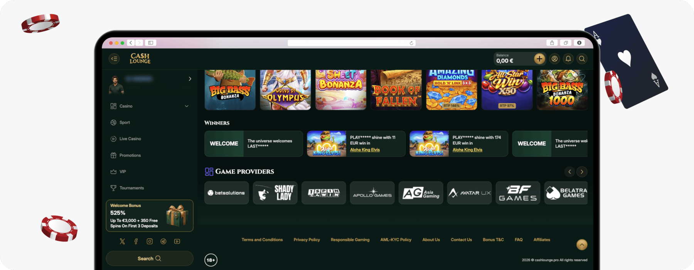
Task: Select the Asia Gaming provider
Action: (x=421, y=193)
